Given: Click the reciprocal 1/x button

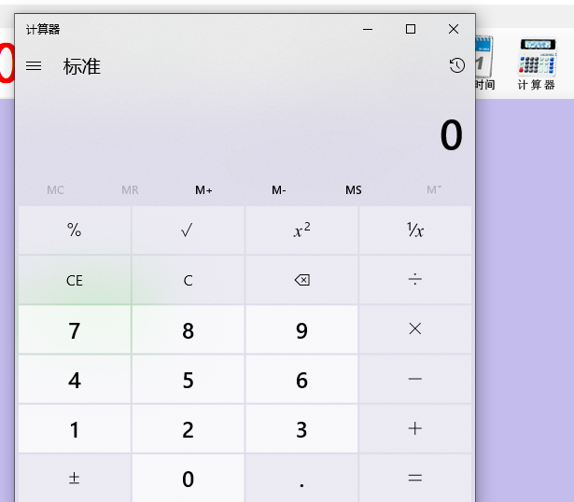Looking at the screenshot, I should (415, 230).
